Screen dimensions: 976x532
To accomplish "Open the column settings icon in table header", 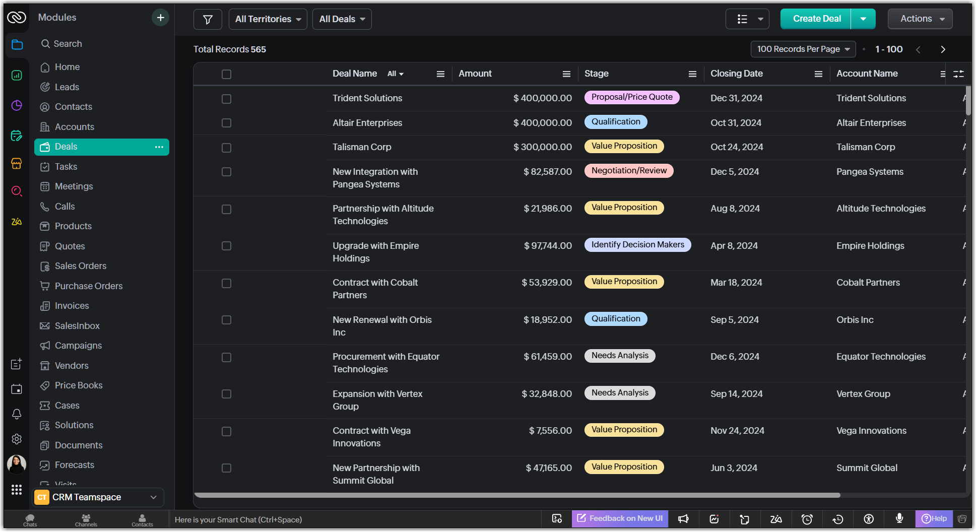I will tap(958, 74).
